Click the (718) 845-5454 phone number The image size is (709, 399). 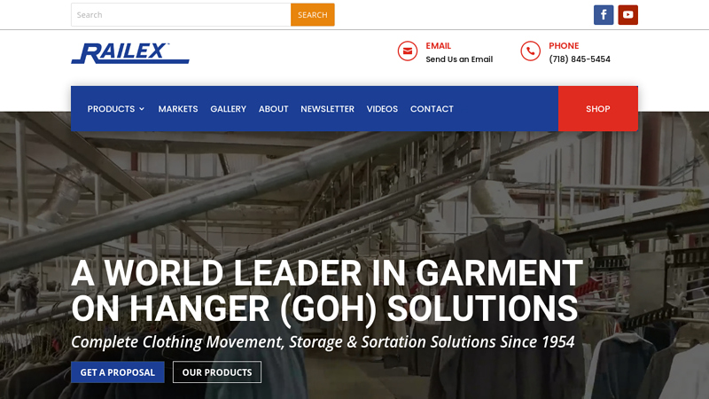[580, 59]
